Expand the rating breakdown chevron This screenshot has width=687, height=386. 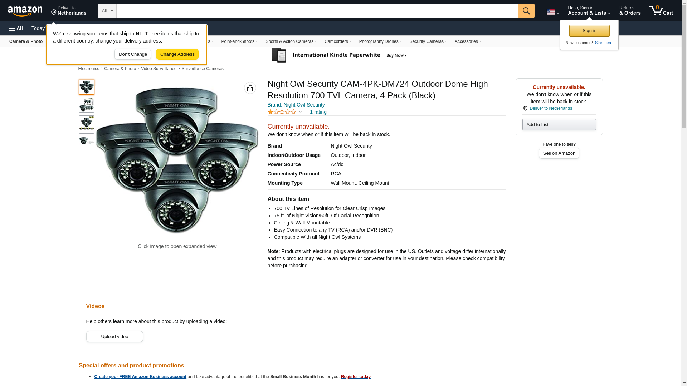click(301, 112)
